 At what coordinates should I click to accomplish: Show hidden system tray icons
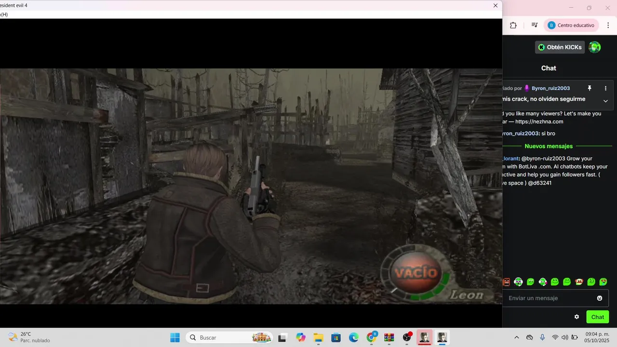coord(517,337)
